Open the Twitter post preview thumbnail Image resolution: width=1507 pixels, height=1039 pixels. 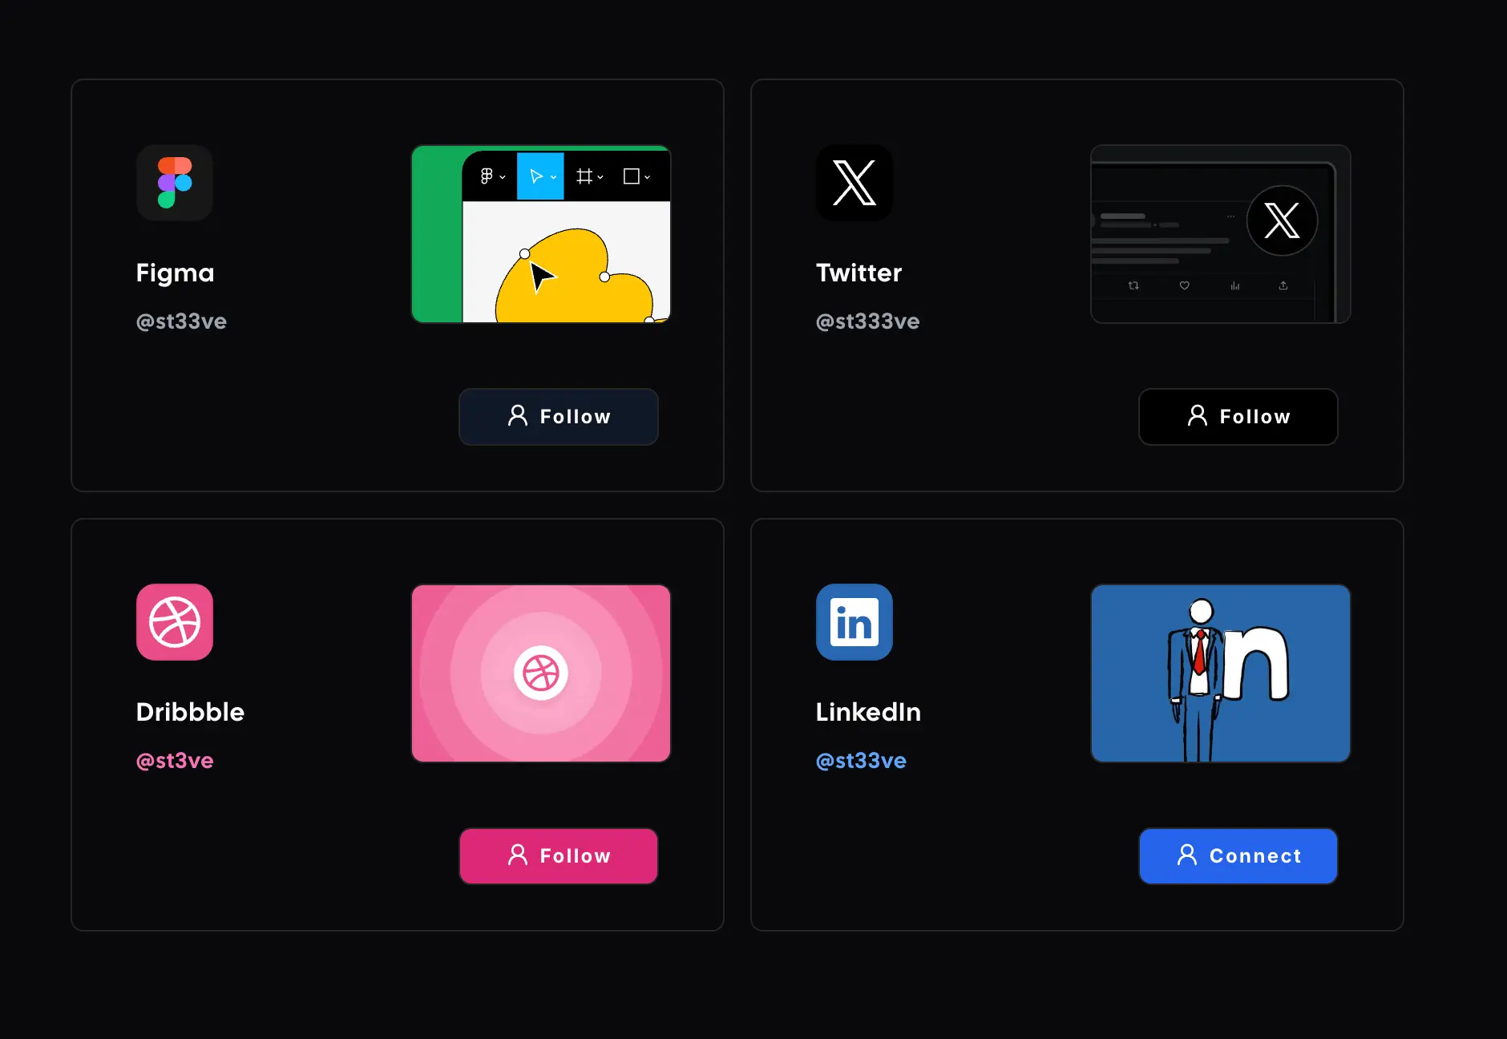point(1221,234)
